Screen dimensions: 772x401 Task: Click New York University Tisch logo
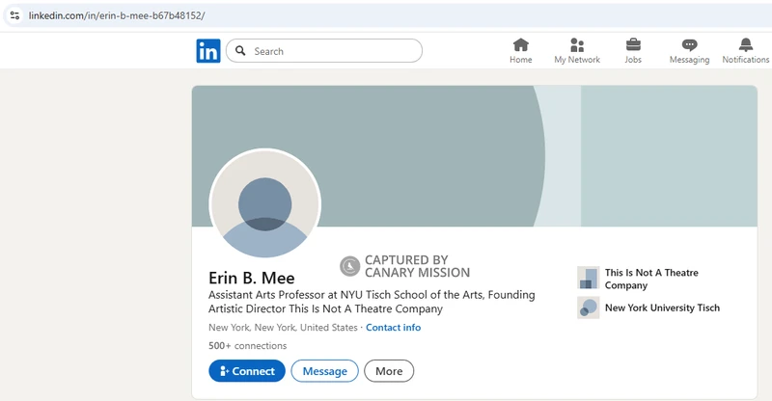point(588,307)
